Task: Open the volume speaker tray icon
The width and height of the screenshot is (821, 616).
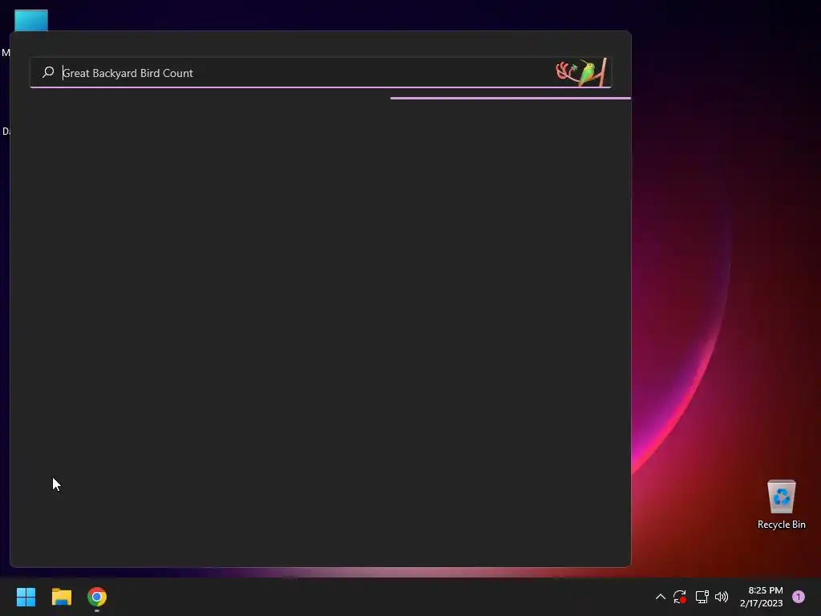Action: pos(722,597)
